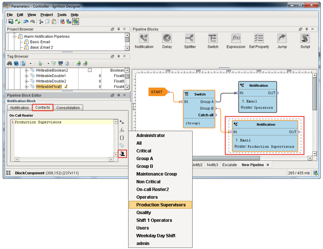323x249 pixels.
Task: Collapse the Alarm Notification Pipelines tree node
Action: [14, 37]
